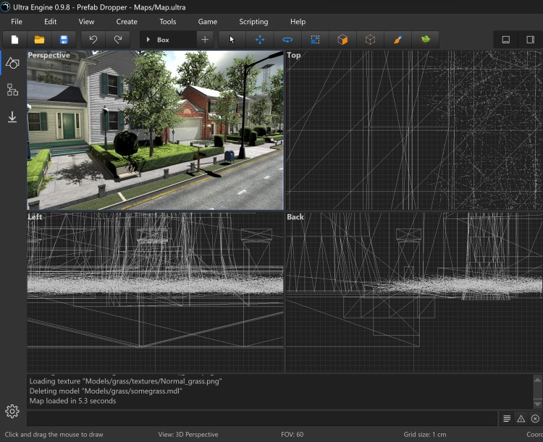Screen dimensions: 543x442
Task: Click the Undo arrow
Action: pyautogui.click(x=93, y=40)
